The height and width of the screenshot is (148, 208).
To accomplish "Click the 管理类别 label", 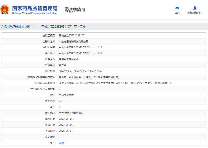I will (x=50, y=65).
